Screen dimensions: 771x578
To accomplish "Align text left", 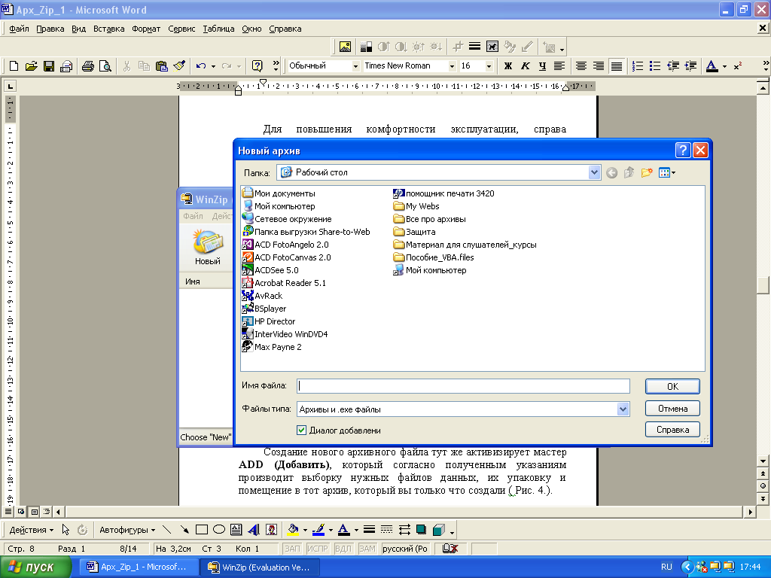I will click(x=559, y=66).
